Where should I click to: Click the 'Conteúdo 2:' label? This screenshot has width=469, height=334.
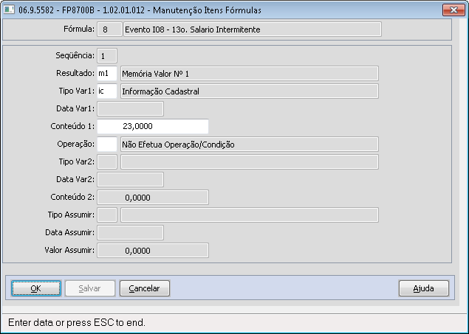coord(72,197)
